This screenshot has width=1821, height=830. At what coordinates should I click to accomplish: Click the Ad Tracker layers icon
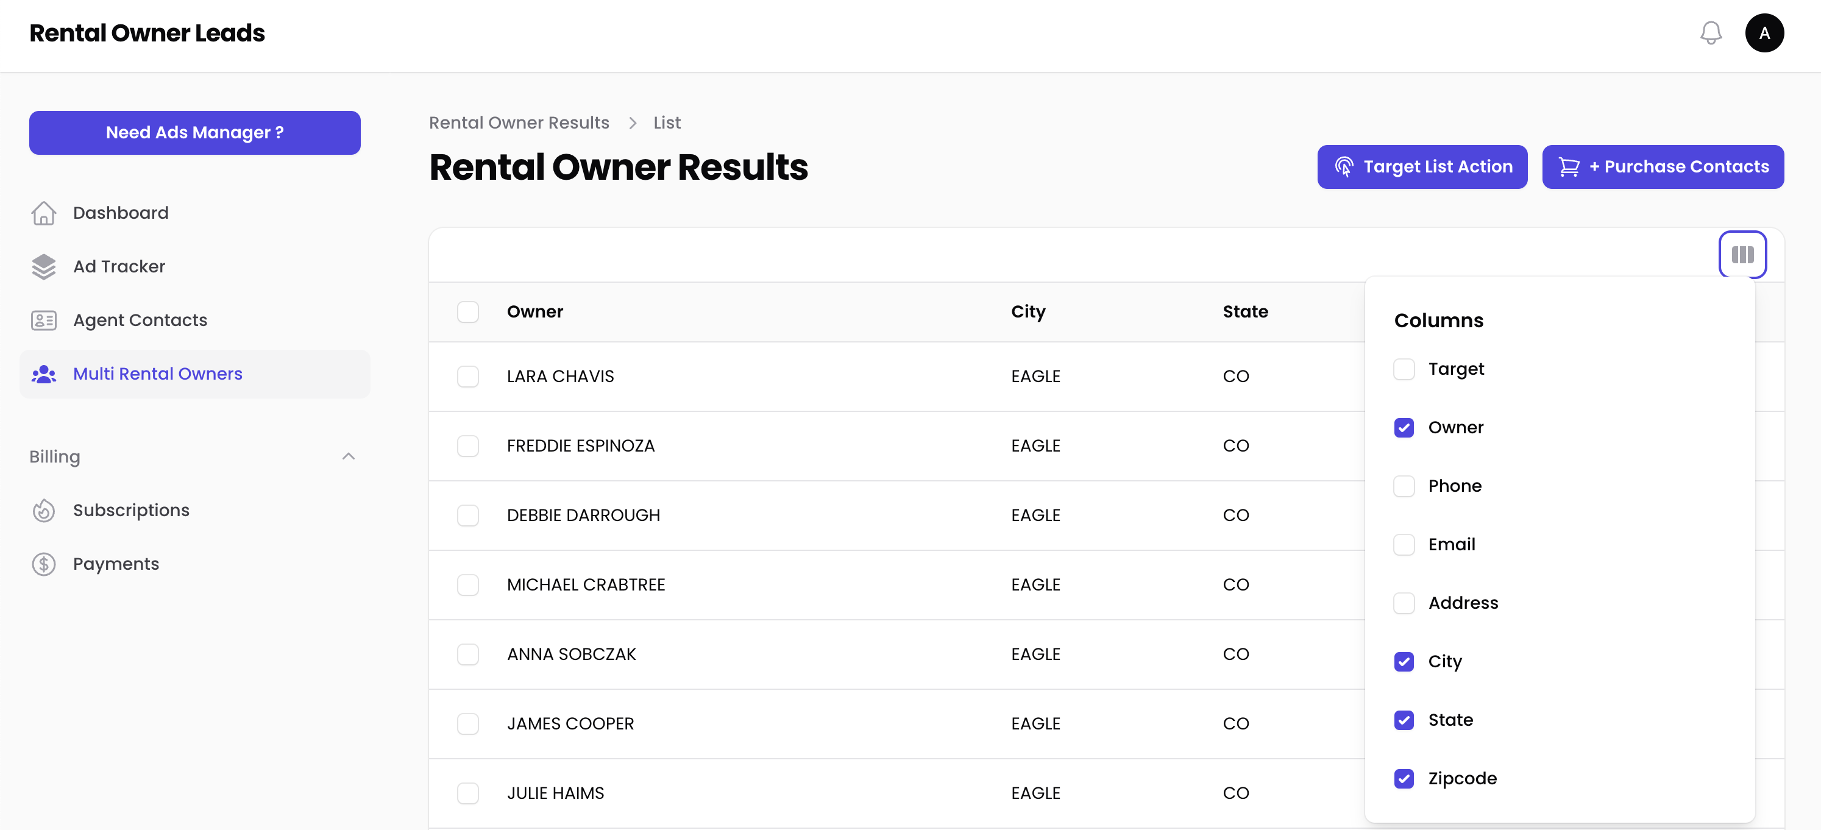[44, 266]
